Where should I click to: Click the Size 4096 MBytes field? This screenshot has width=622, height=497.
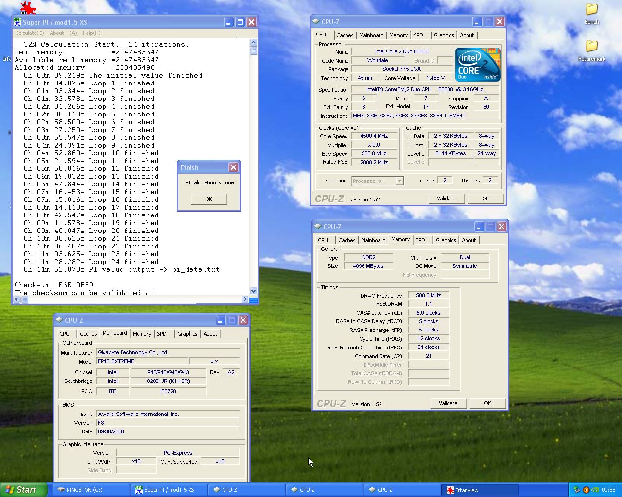(368, 266)
